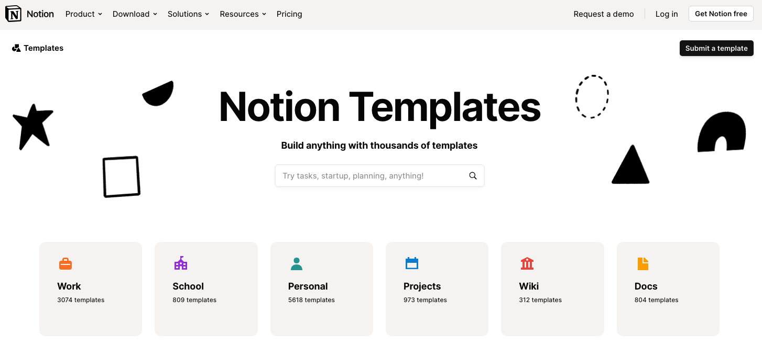
Task: Click the 'Notion Templates' heading
Action: click(x=379, y=107)
